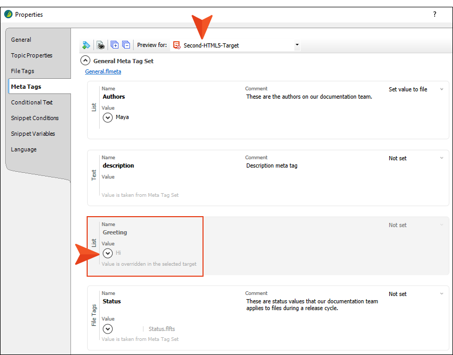The image size is (453, 355).
Task: Open the Preview for target dropdown
Action: pos(297,45)
